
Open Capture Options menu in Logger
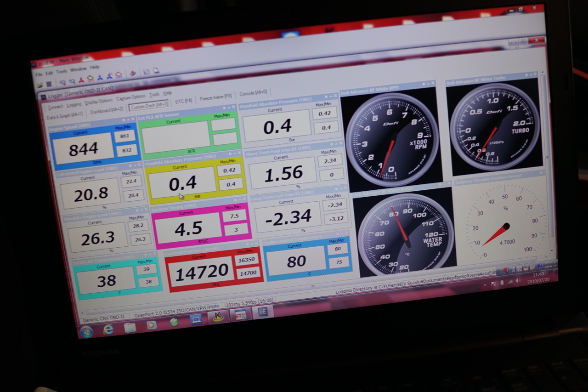tap(131, 97)
